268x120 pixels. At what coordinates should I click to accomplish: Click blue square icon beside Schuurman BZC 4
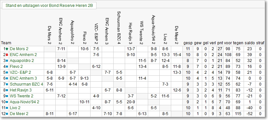point(7,84)
